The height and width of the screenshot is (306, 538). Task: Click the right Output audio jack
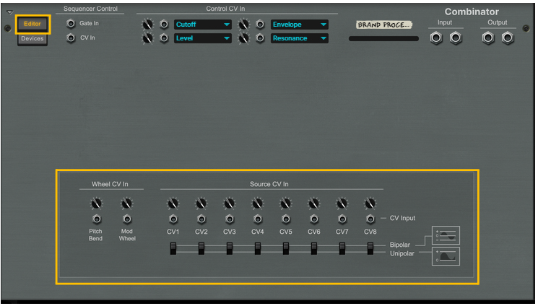click(x=508, y=38)
